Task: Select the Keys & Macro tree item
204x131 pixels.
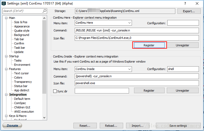Action: pos(18,116)
